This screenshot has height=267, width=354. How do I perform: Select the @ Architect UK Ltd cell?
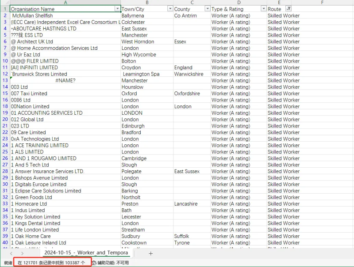pyautogui.click(x=65, y=41)
